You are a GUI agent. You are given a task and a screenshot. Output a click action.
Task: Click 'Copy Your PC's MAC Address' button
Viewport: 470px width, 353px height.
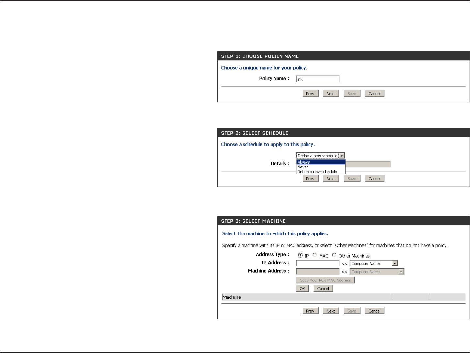pos(325,280)
